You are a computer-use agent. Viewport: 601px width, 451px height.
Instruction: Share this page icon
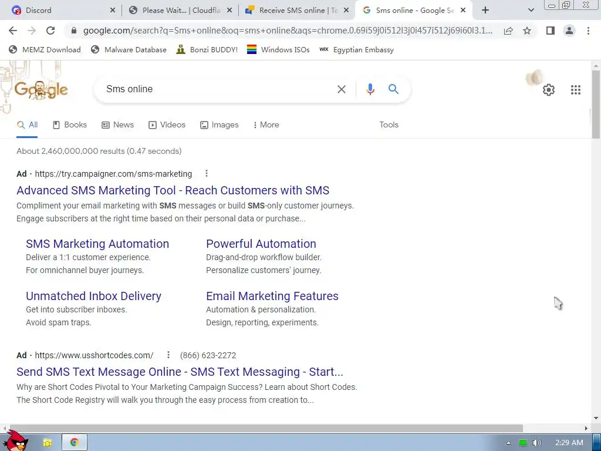coord(508,31)
